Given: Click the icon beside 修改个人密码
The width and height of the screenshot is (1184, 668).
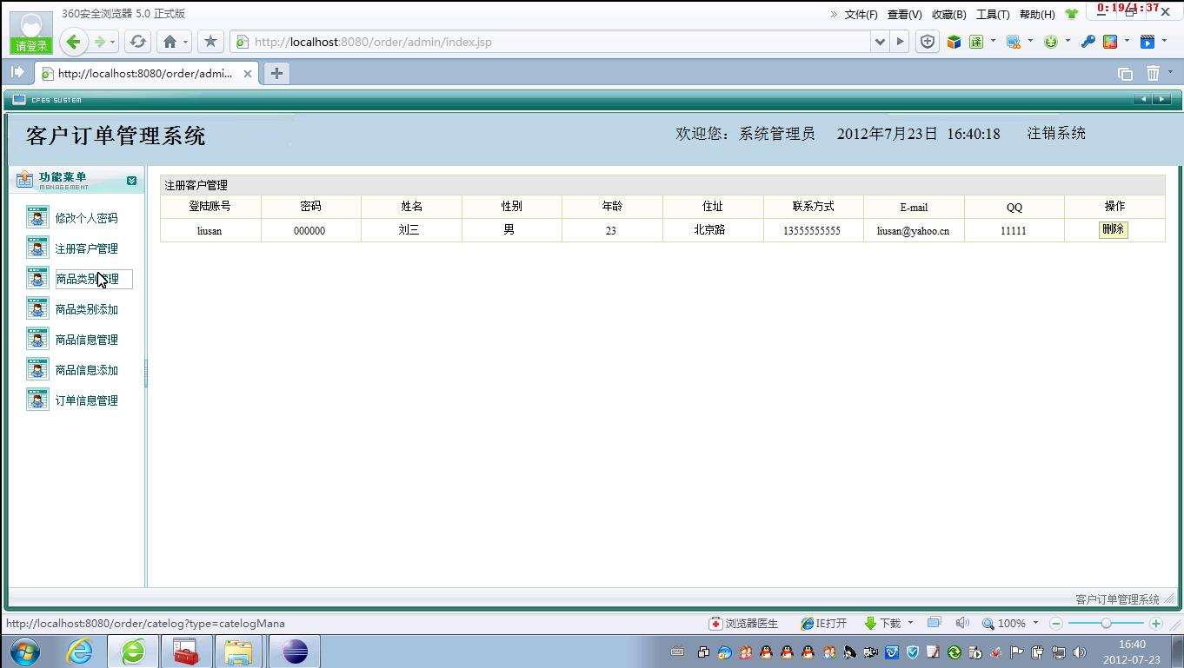Looking at the screenshot, I should click(37, 216).
